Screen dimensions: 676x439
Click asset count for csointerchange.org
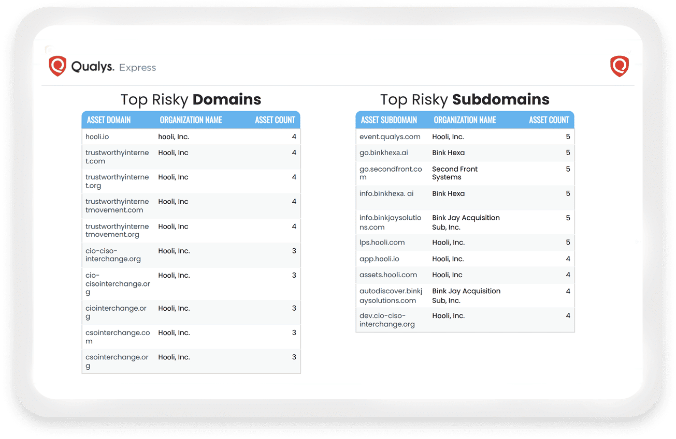pyautogui.click(x=294, y=357)
